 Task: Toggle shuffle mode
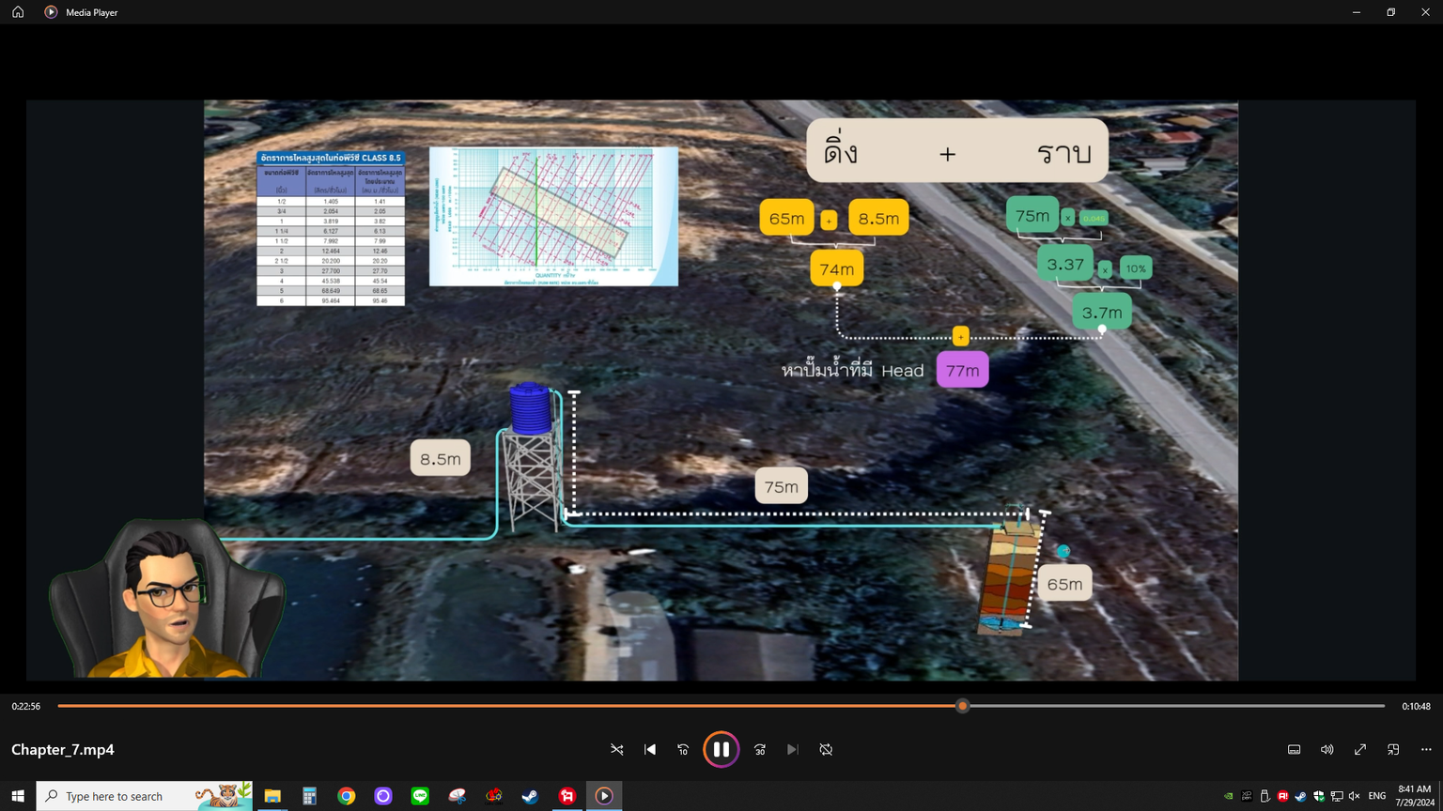[x=617, y=749]
